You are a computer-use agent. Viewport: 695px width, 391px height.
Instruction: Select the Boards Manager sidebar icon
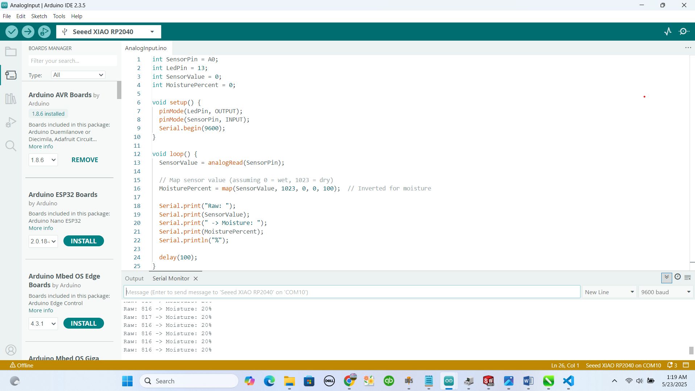(11, 75)
